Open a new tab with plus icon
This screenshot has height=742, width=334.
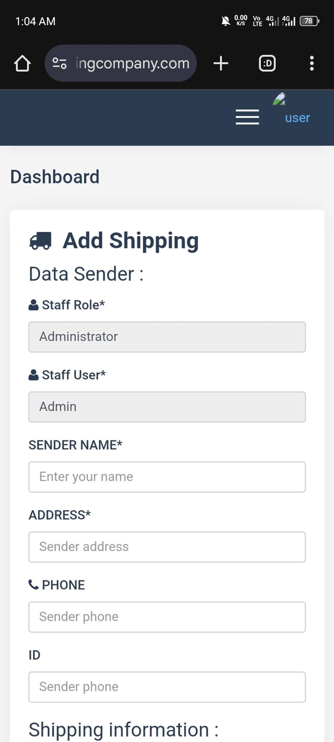[221, 63]
